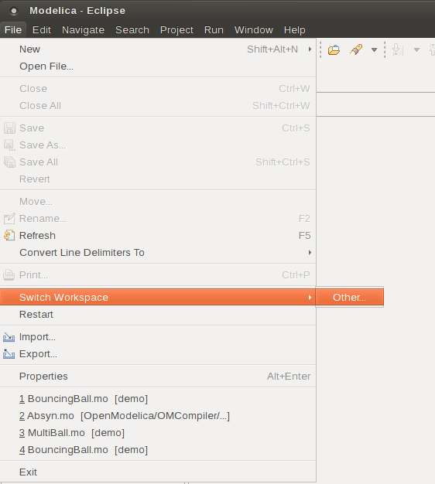The height and width of the screenshot is (484, 435).
Task: Click the flashlight search toolbar icon
Action: 356,49
